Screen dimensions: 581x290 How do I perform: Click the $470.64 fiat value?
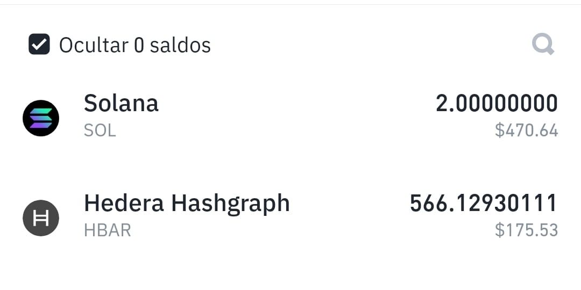pyautogui.click(x=527, y=130)
